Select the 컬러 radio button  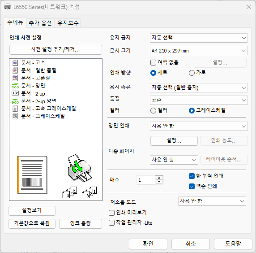pyautogui.click(x=153, y=111)
